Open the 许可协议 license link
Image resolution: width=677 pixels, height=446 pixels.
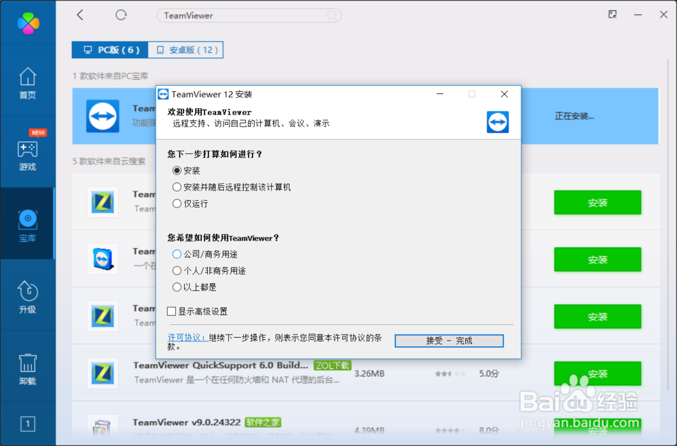pyautogui.click(x=188, y=337)
